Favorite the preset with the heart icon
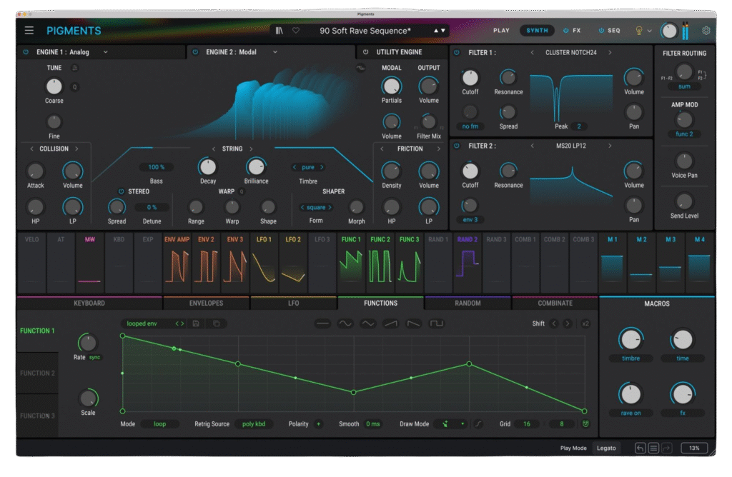The width and height of the screenshot is (732, 477). tap(296, 31)
